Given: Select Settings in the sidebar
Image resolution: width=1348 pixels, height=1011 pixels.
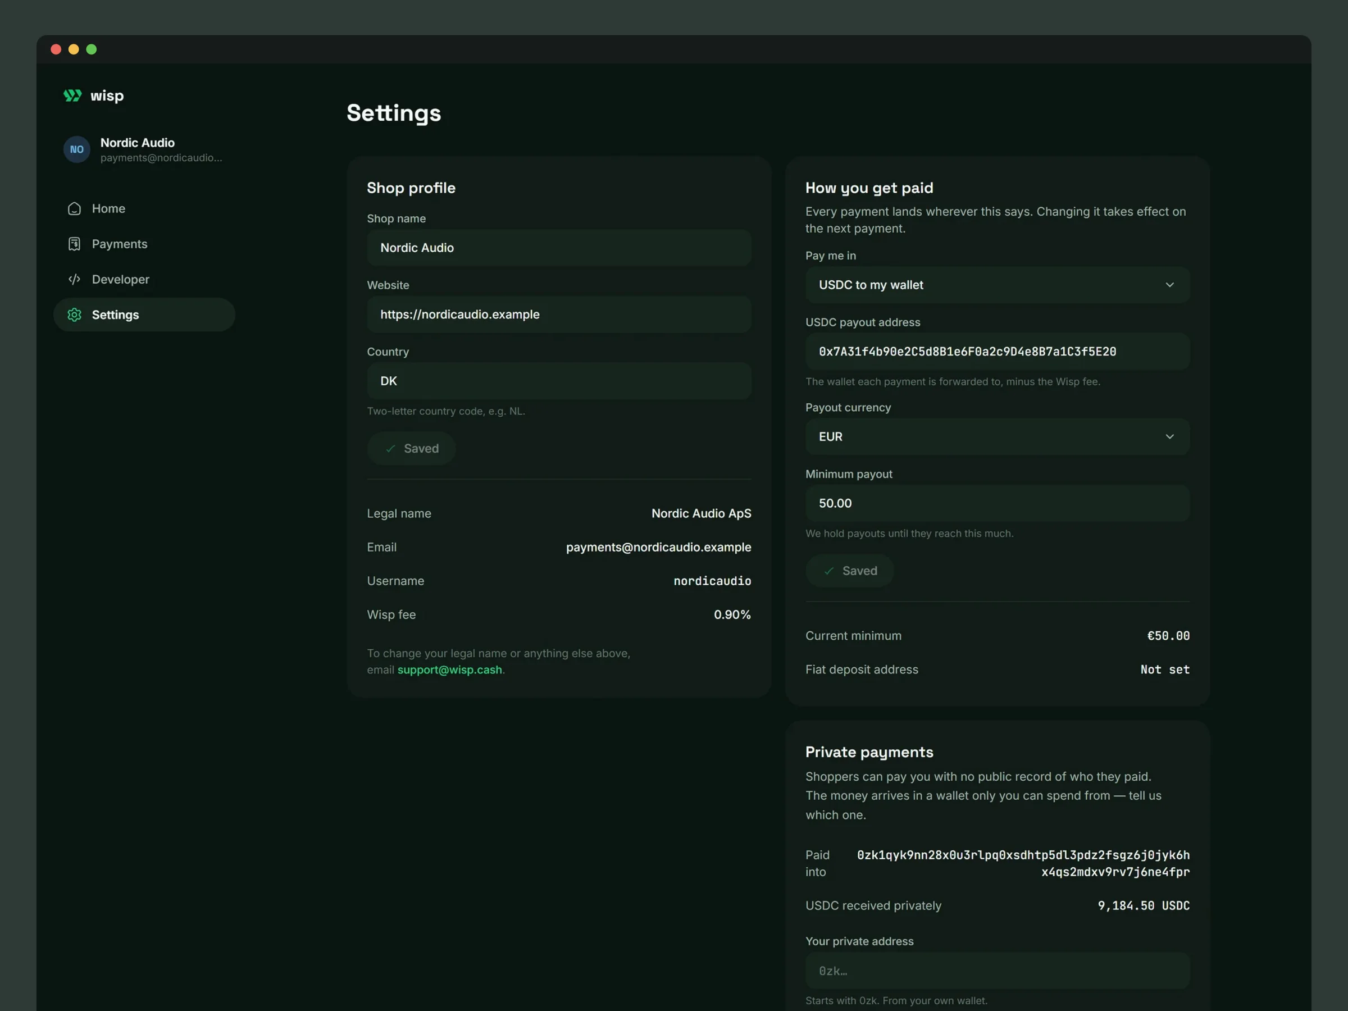Looking at the screenshot, I should (144, 315).
